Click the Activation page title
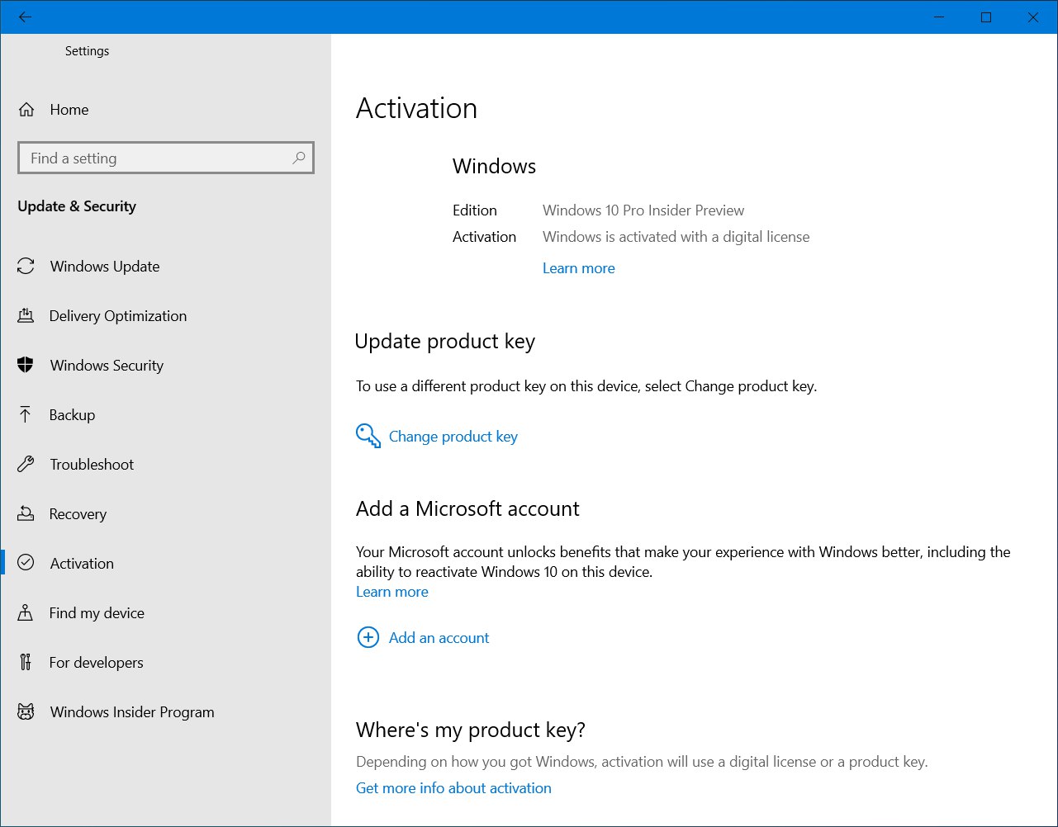 (x=416, y=108)
